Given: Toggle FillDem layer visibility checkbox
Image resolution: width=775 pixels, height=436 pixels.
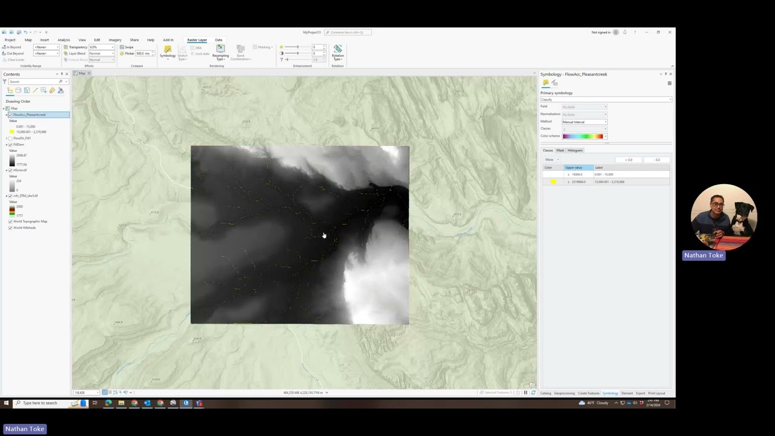Looking at the screenshot, I should pyautogui.click(x=10, y=145).
